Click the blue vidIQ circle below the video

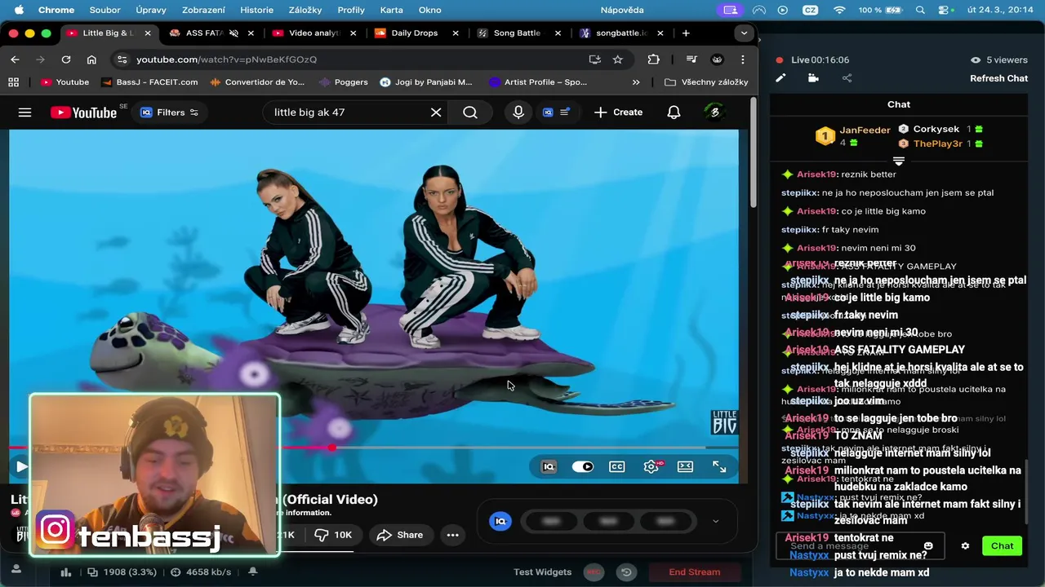click(500, 521)
